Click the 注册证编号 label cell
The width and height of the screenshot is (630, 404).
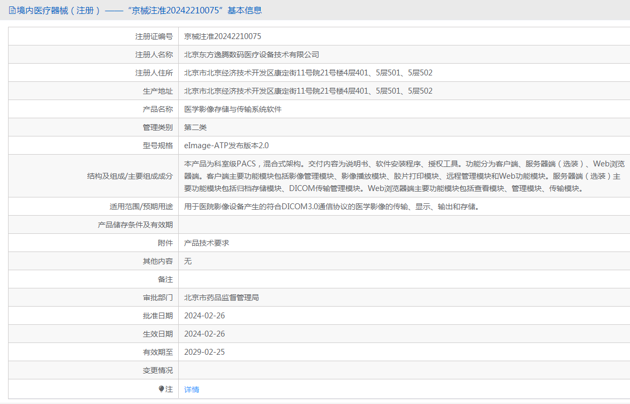coord(154,36)
